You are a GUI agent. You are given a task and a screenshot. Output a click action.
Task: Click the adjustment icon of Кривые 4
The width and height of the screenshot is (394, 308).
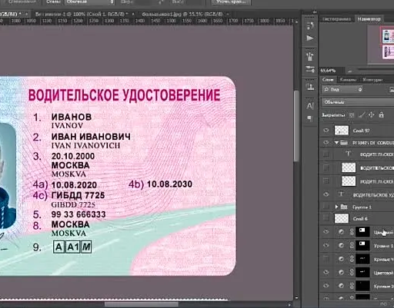click(x=341, y=259)
